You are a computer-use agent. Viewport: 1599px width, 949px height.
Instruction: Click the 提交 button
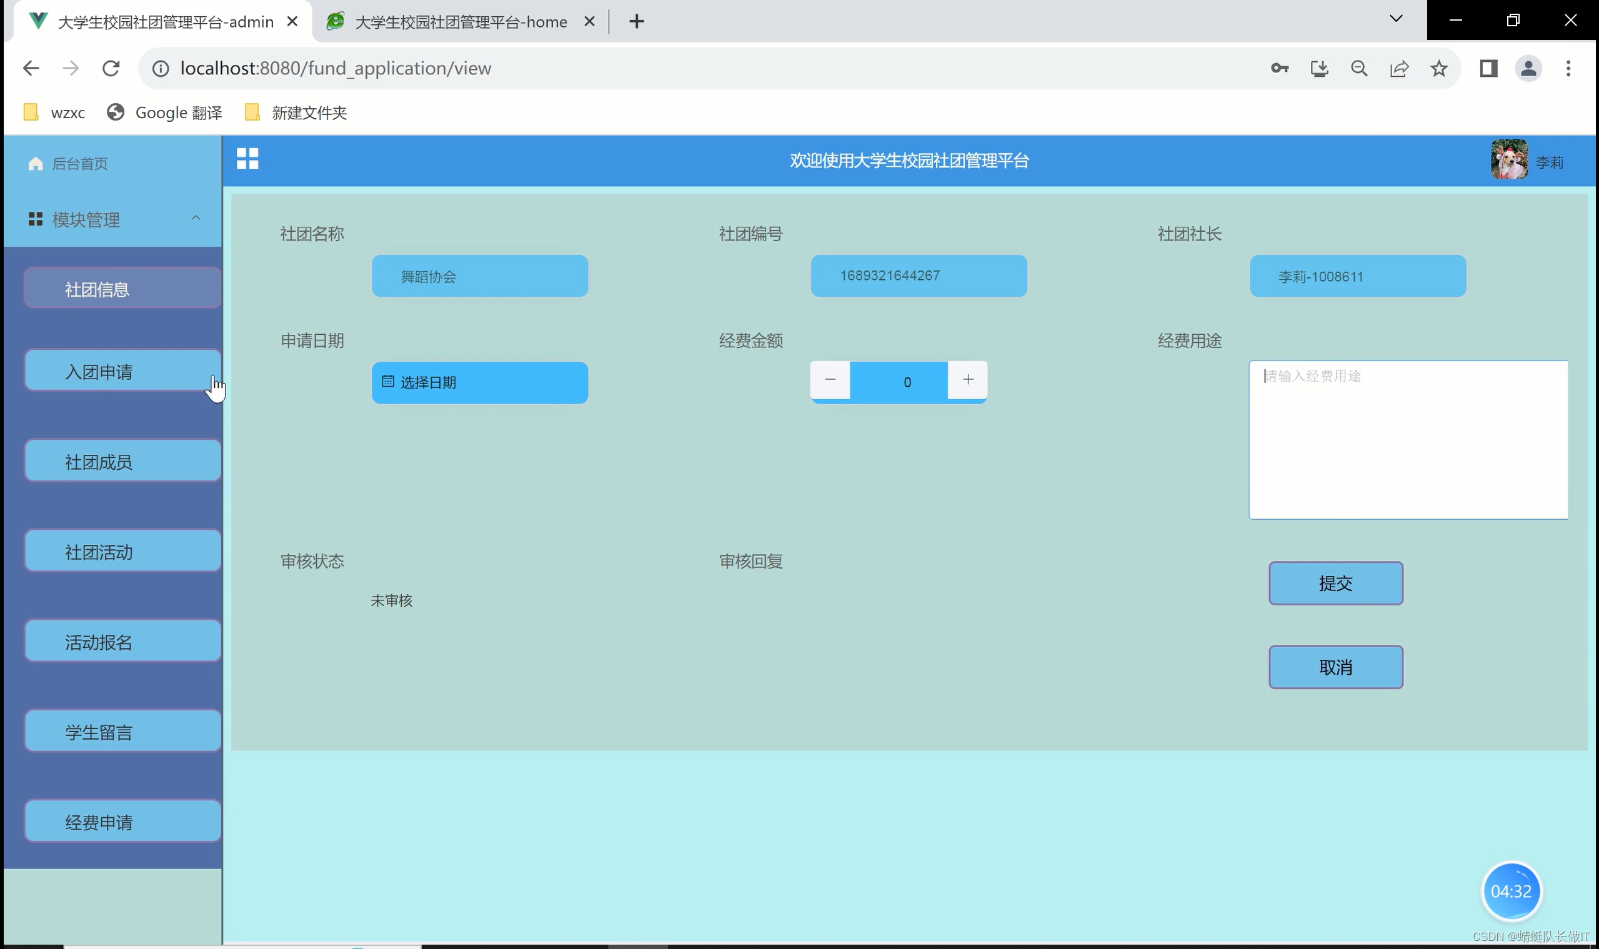click(x=1335, y=584)
